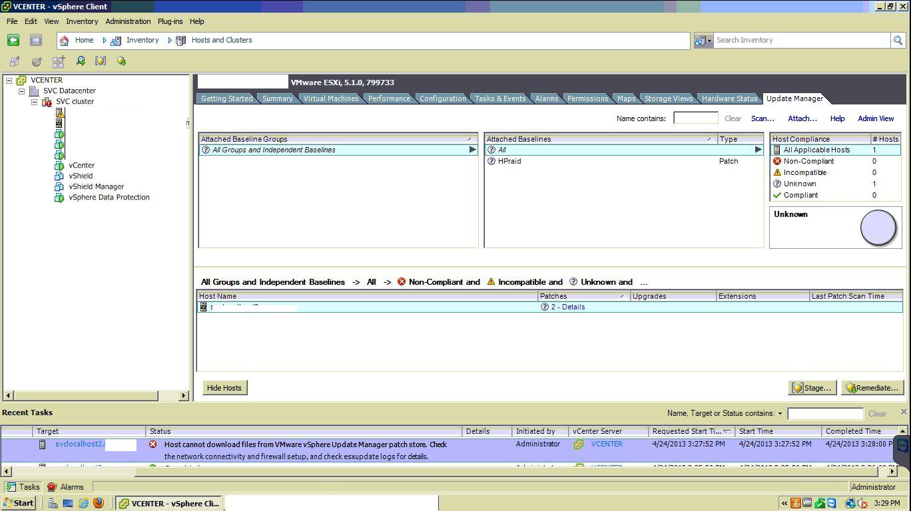Click the Inventory breadcrumb arrow after Home

[105, 40]
